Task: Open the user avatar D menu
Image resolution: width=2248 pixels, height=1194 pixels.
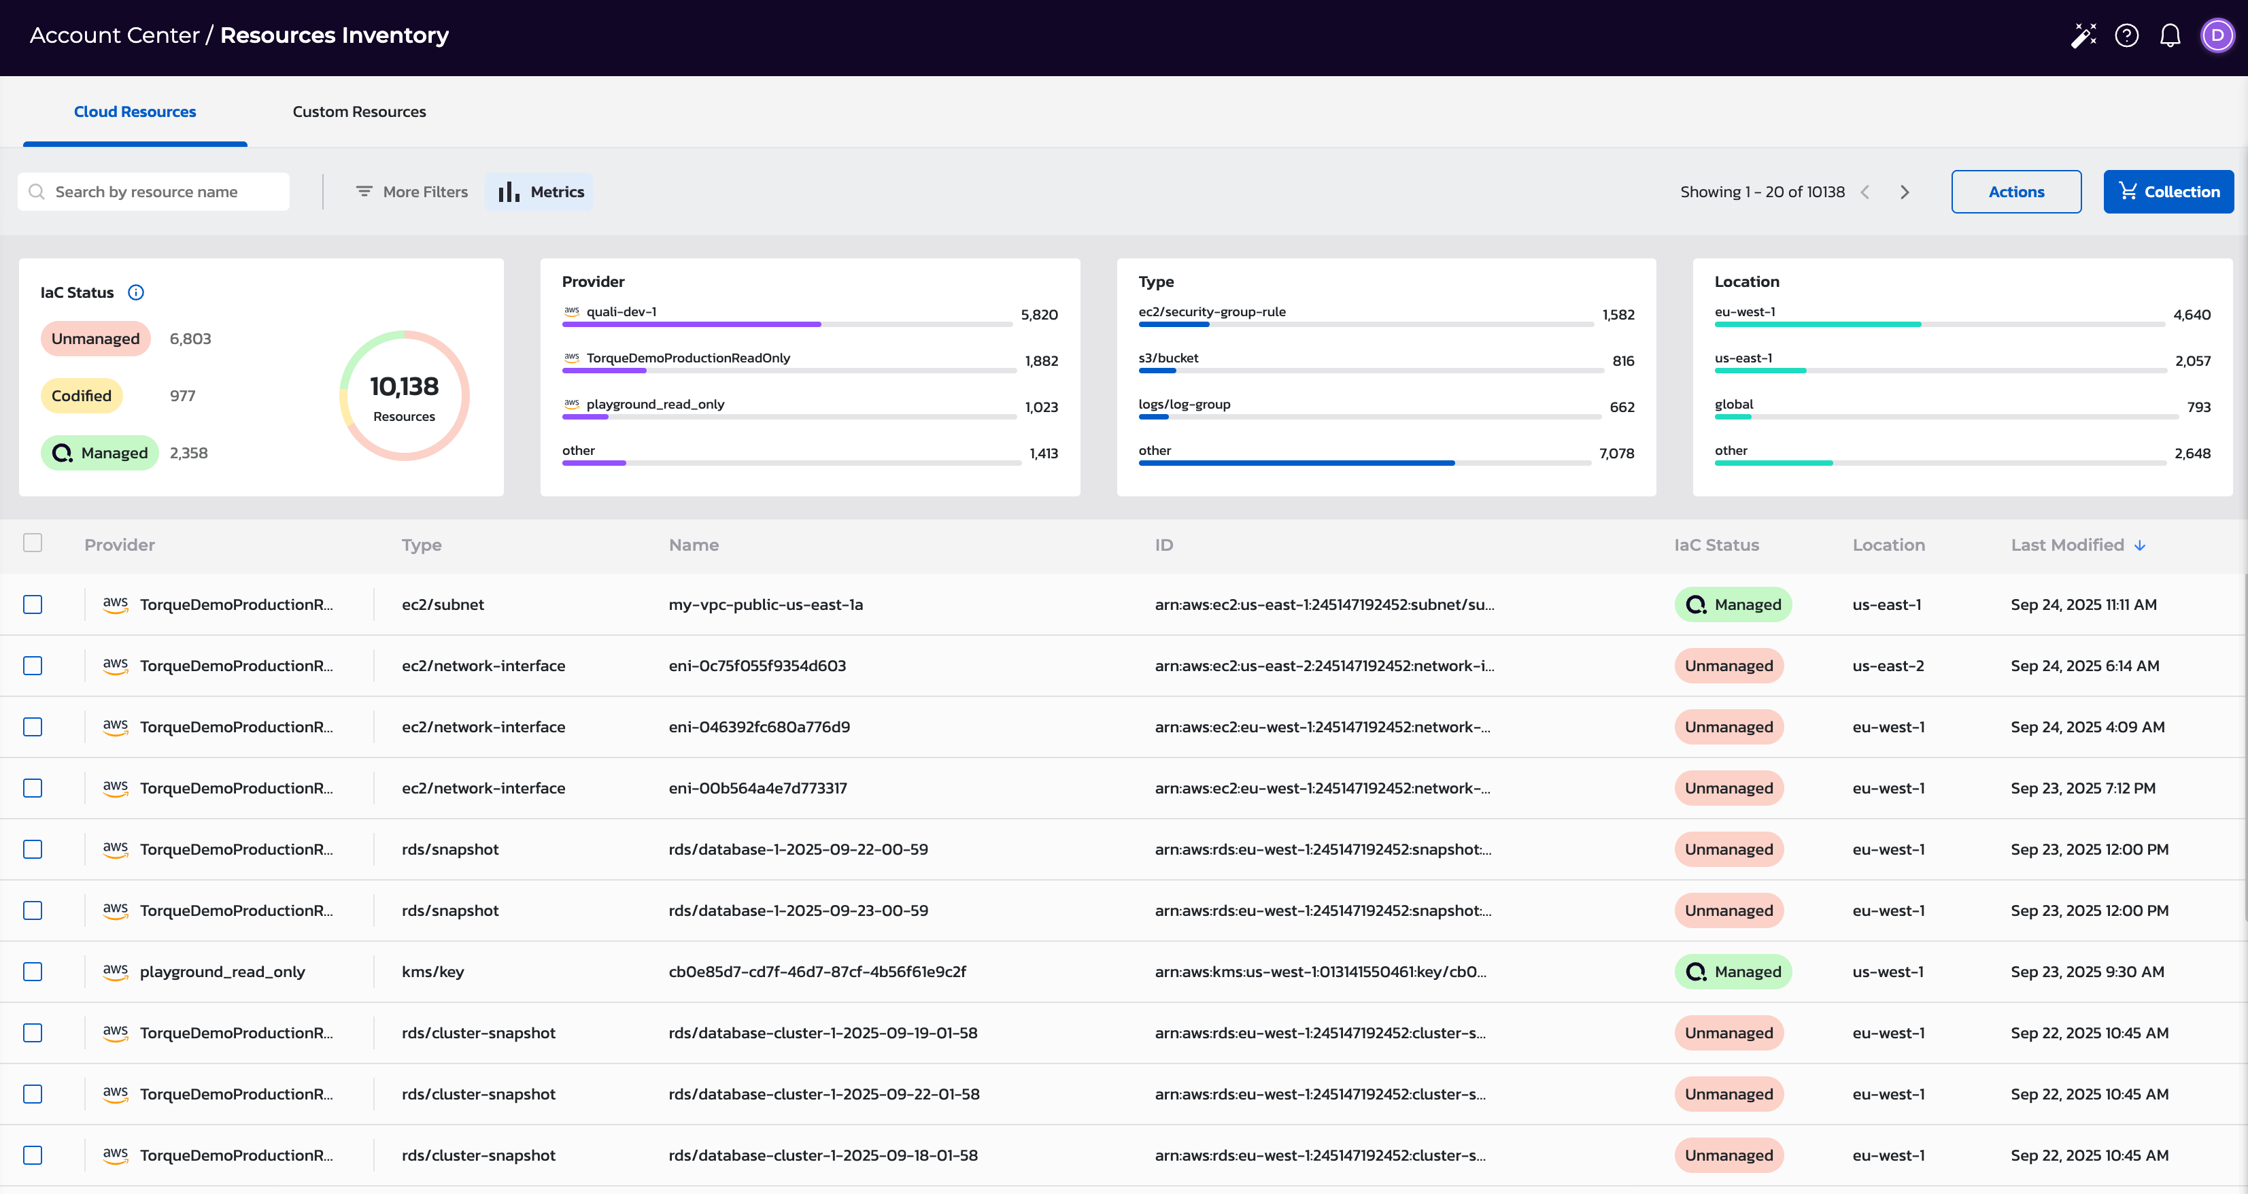Action: tap(2217, 36)
